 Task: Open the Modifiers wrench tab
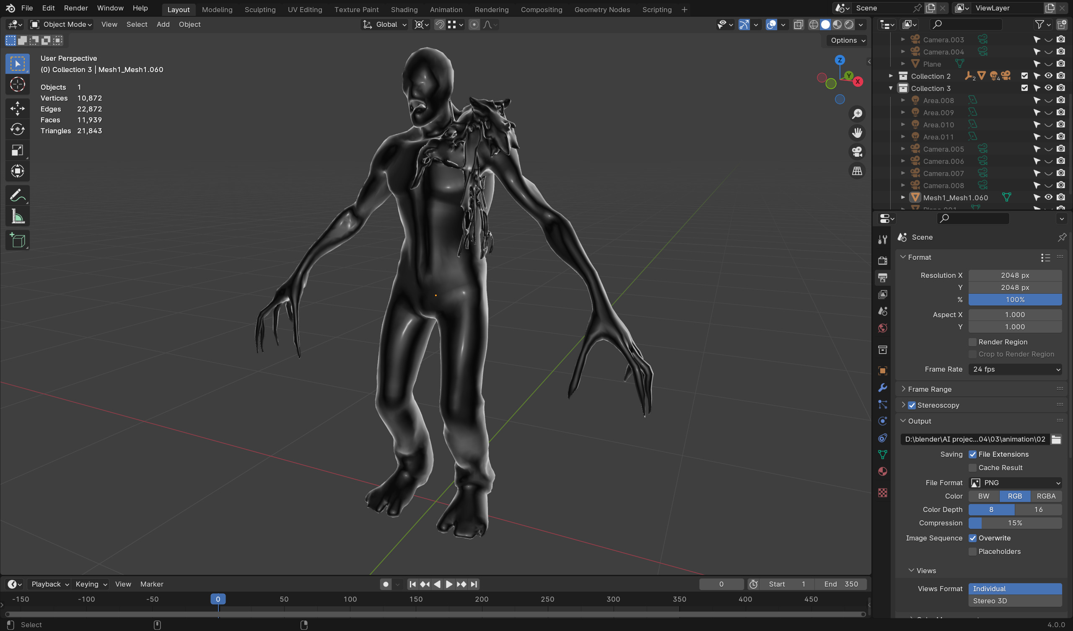click(x=883, y=388)
